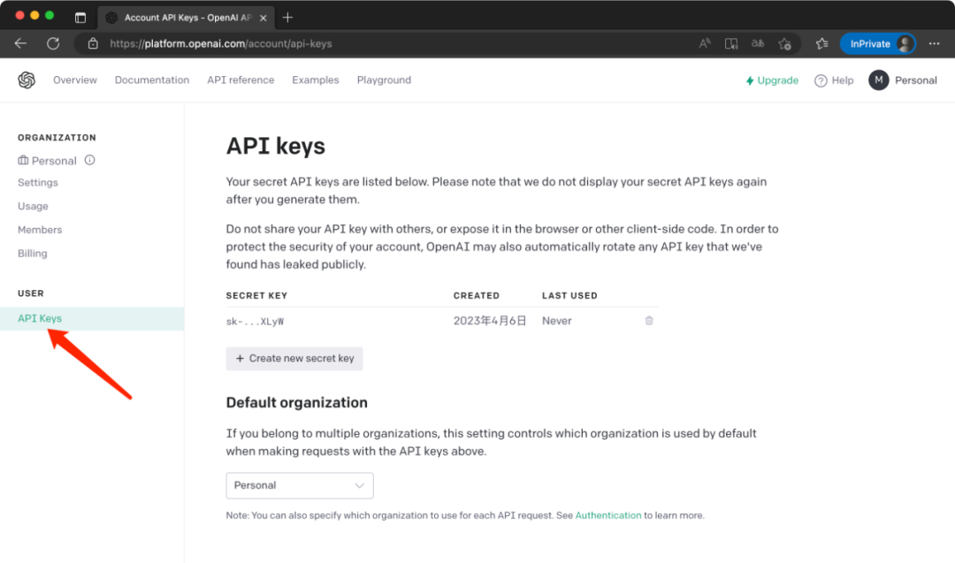
Task: Select Billing in the sidebar
Action: [x=33, y=254]
